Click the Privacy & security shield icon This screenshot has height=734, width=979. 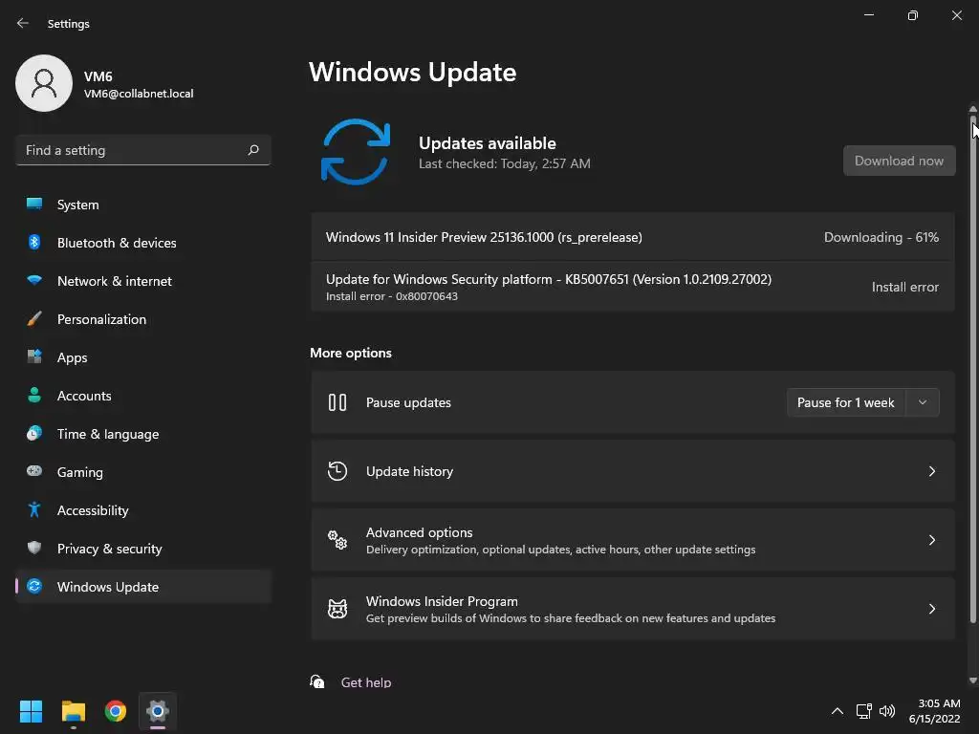click(x=34, y=548)
